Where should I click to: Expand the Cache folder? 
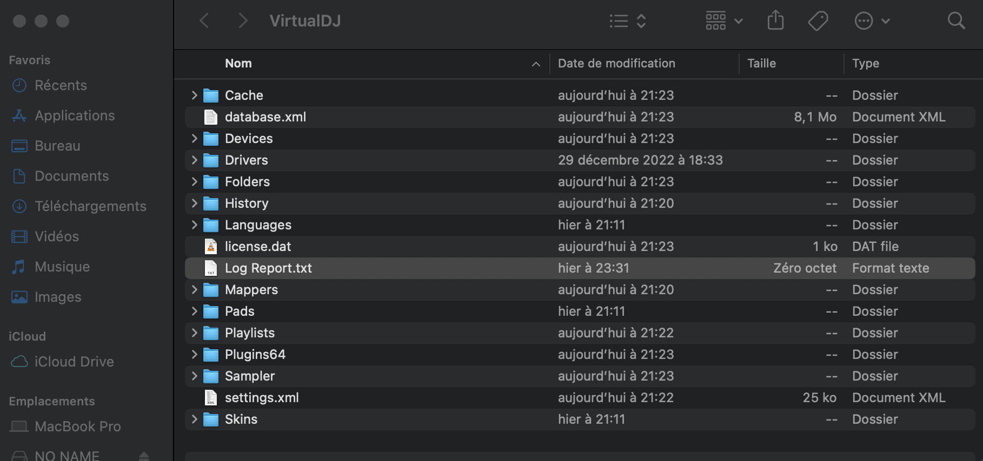(194, 95)
